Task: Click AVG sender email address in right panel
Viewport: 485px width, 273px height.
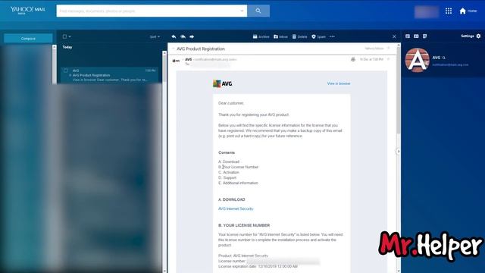Action: click(x=450, y=64)
